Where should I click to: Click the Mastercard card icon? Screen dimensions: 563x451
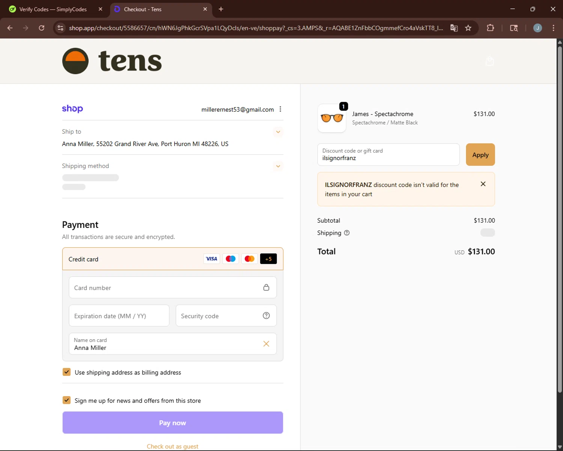click(x=249, y=259)
